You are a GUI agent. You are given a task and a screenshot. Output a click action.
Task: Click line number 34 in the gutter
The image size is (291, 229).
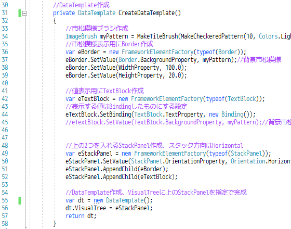pos(5,36)
